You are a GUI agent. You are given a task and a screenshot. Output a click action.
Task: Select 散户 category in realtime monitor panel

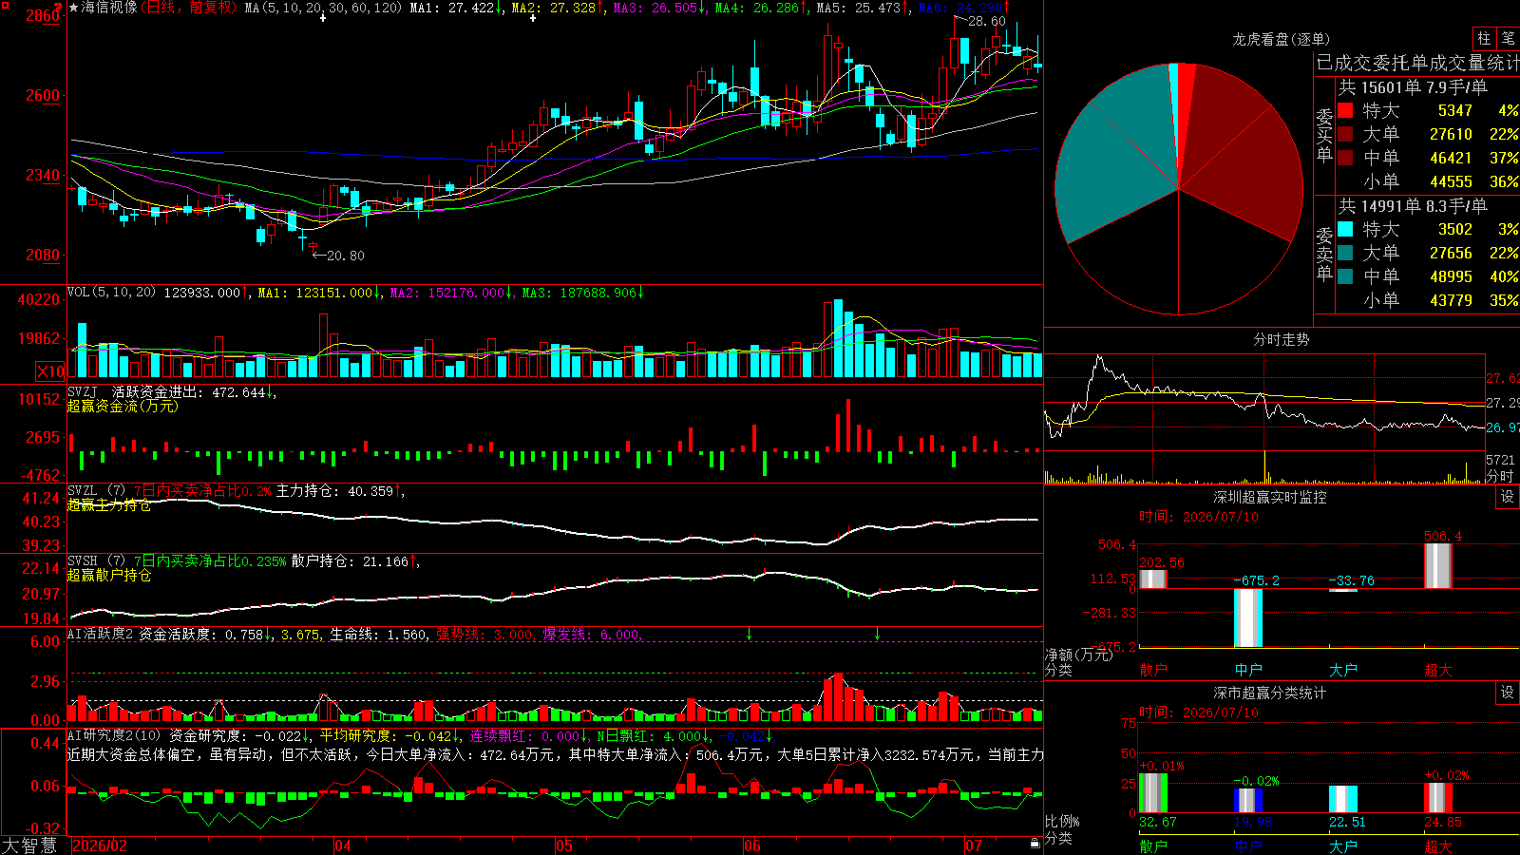coord(1153,670)
